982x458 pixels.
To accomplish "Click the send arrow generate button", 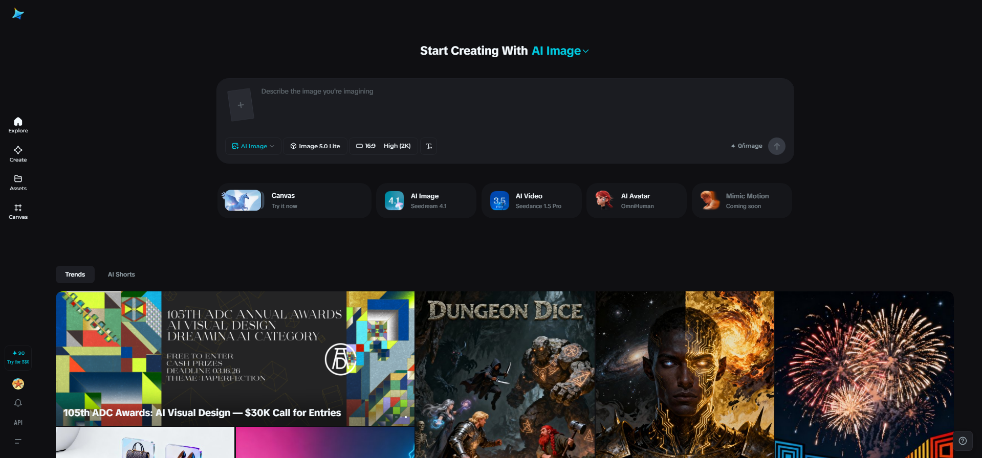I will (x=776, y=146).
